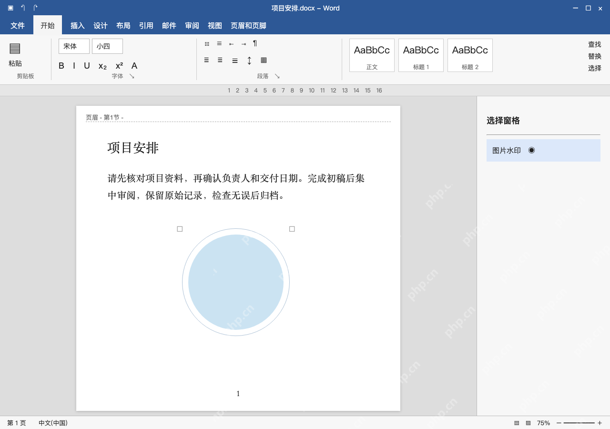Open the 文件 menu
Screen dimensions: 610x429
click(x=18, y=26)
